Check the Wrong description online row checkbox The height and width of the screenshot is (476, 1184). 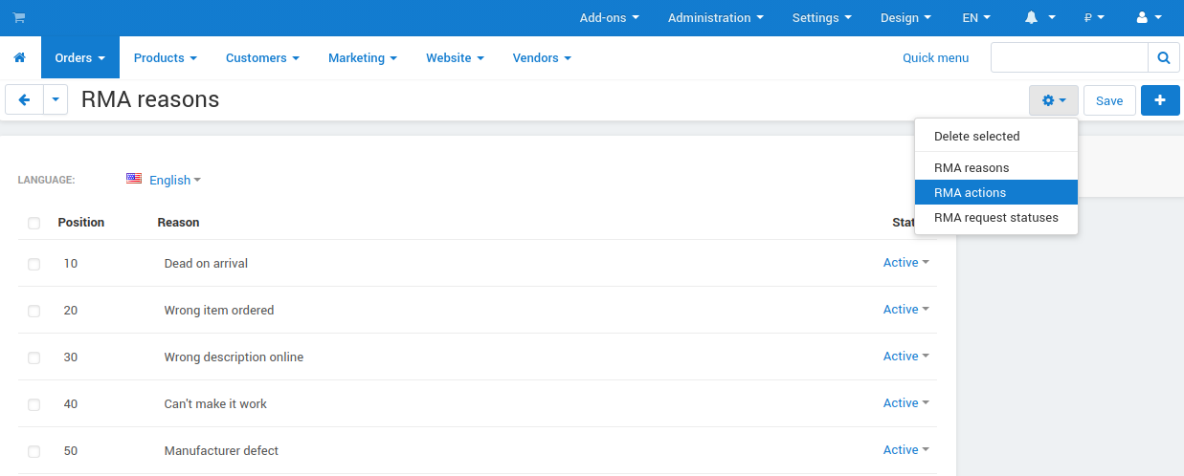[x=34, y=357]
